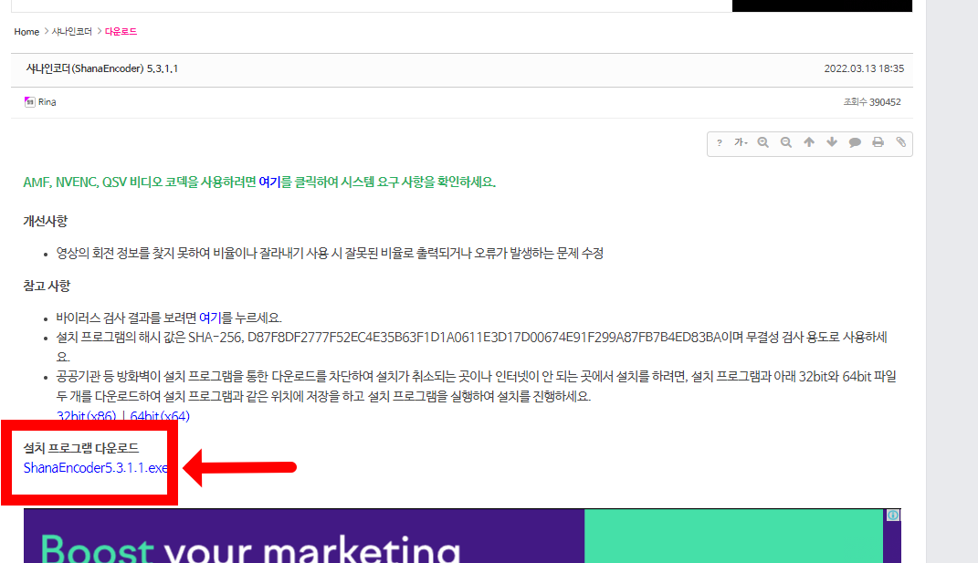Viewport: 978px width, 563px height.
Task: Download ShanaEncoder5.3.1.1.exe installer
Action: (x=96, y=467)
